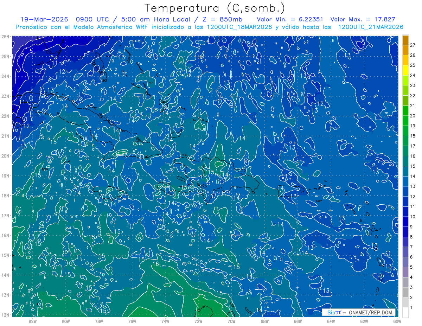This screenshot has width=422, height=326.
Task: Select the 82W longitude axis label
Action: click(x=33, y=321)
